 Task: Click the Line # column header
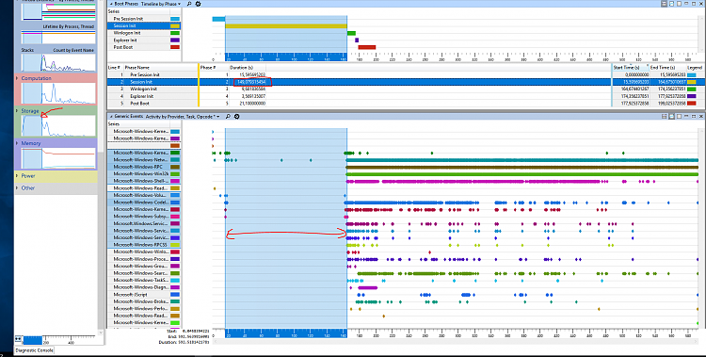[x=115, y=68]
